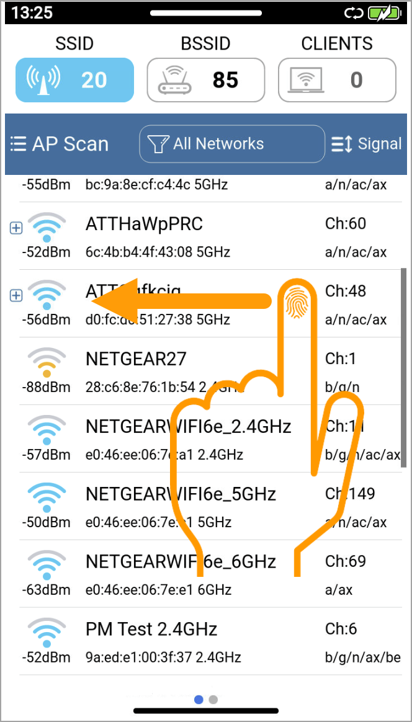Image resolution: width=412 pixels, height=722 pixels.
Task: Open the CLIENTS laptop icon tile
Action: (337, 79)
